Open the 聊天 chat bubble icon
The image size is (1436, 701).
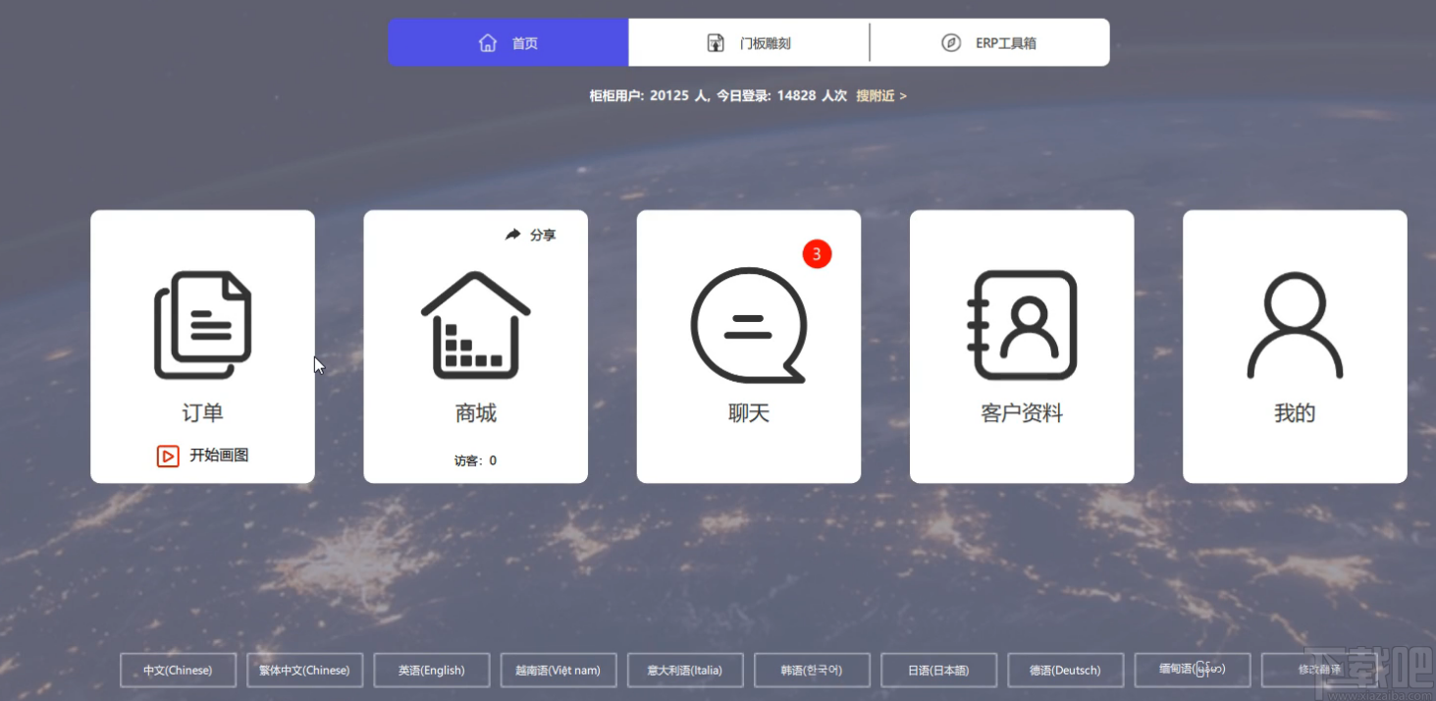tap(748, 325)
